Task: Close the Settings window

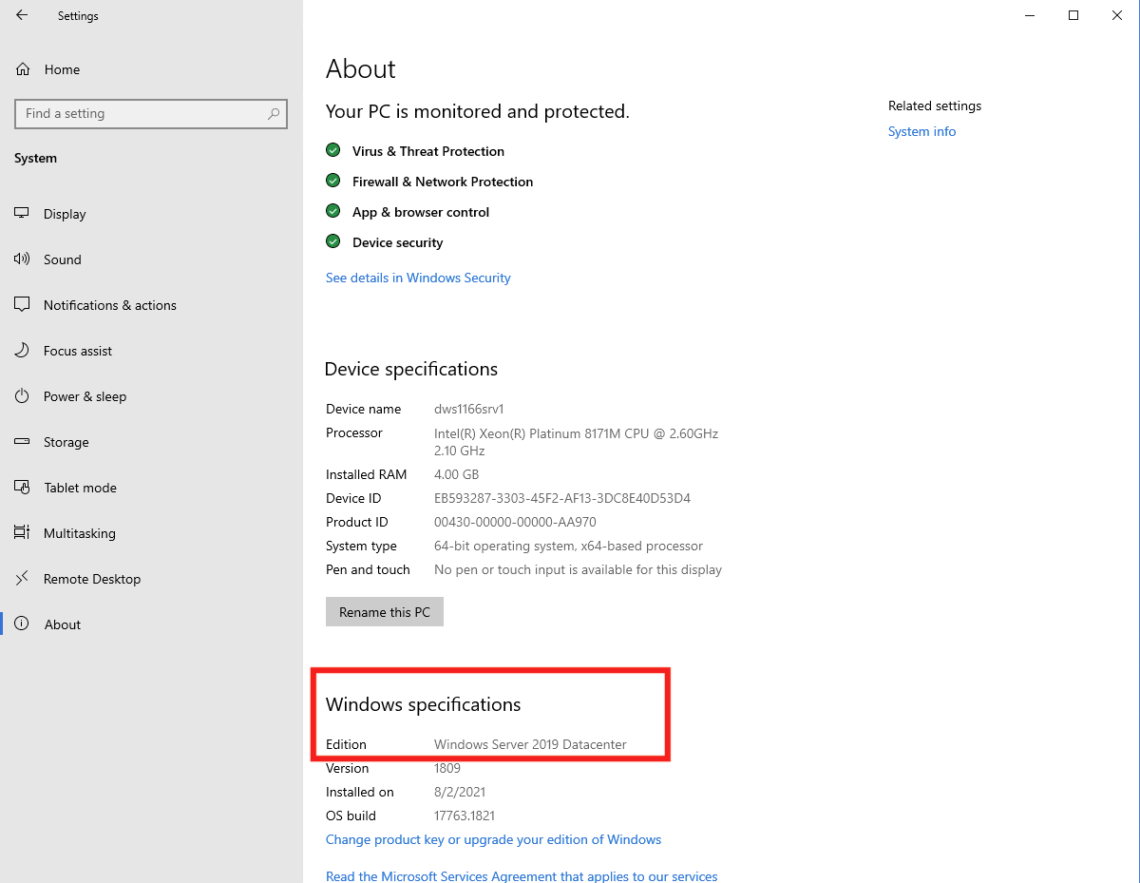Action: pyautogui.click(x=1117, y=15)
